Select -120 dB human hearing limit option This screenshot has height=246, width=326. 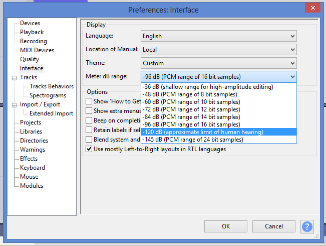tap(219, 132)
